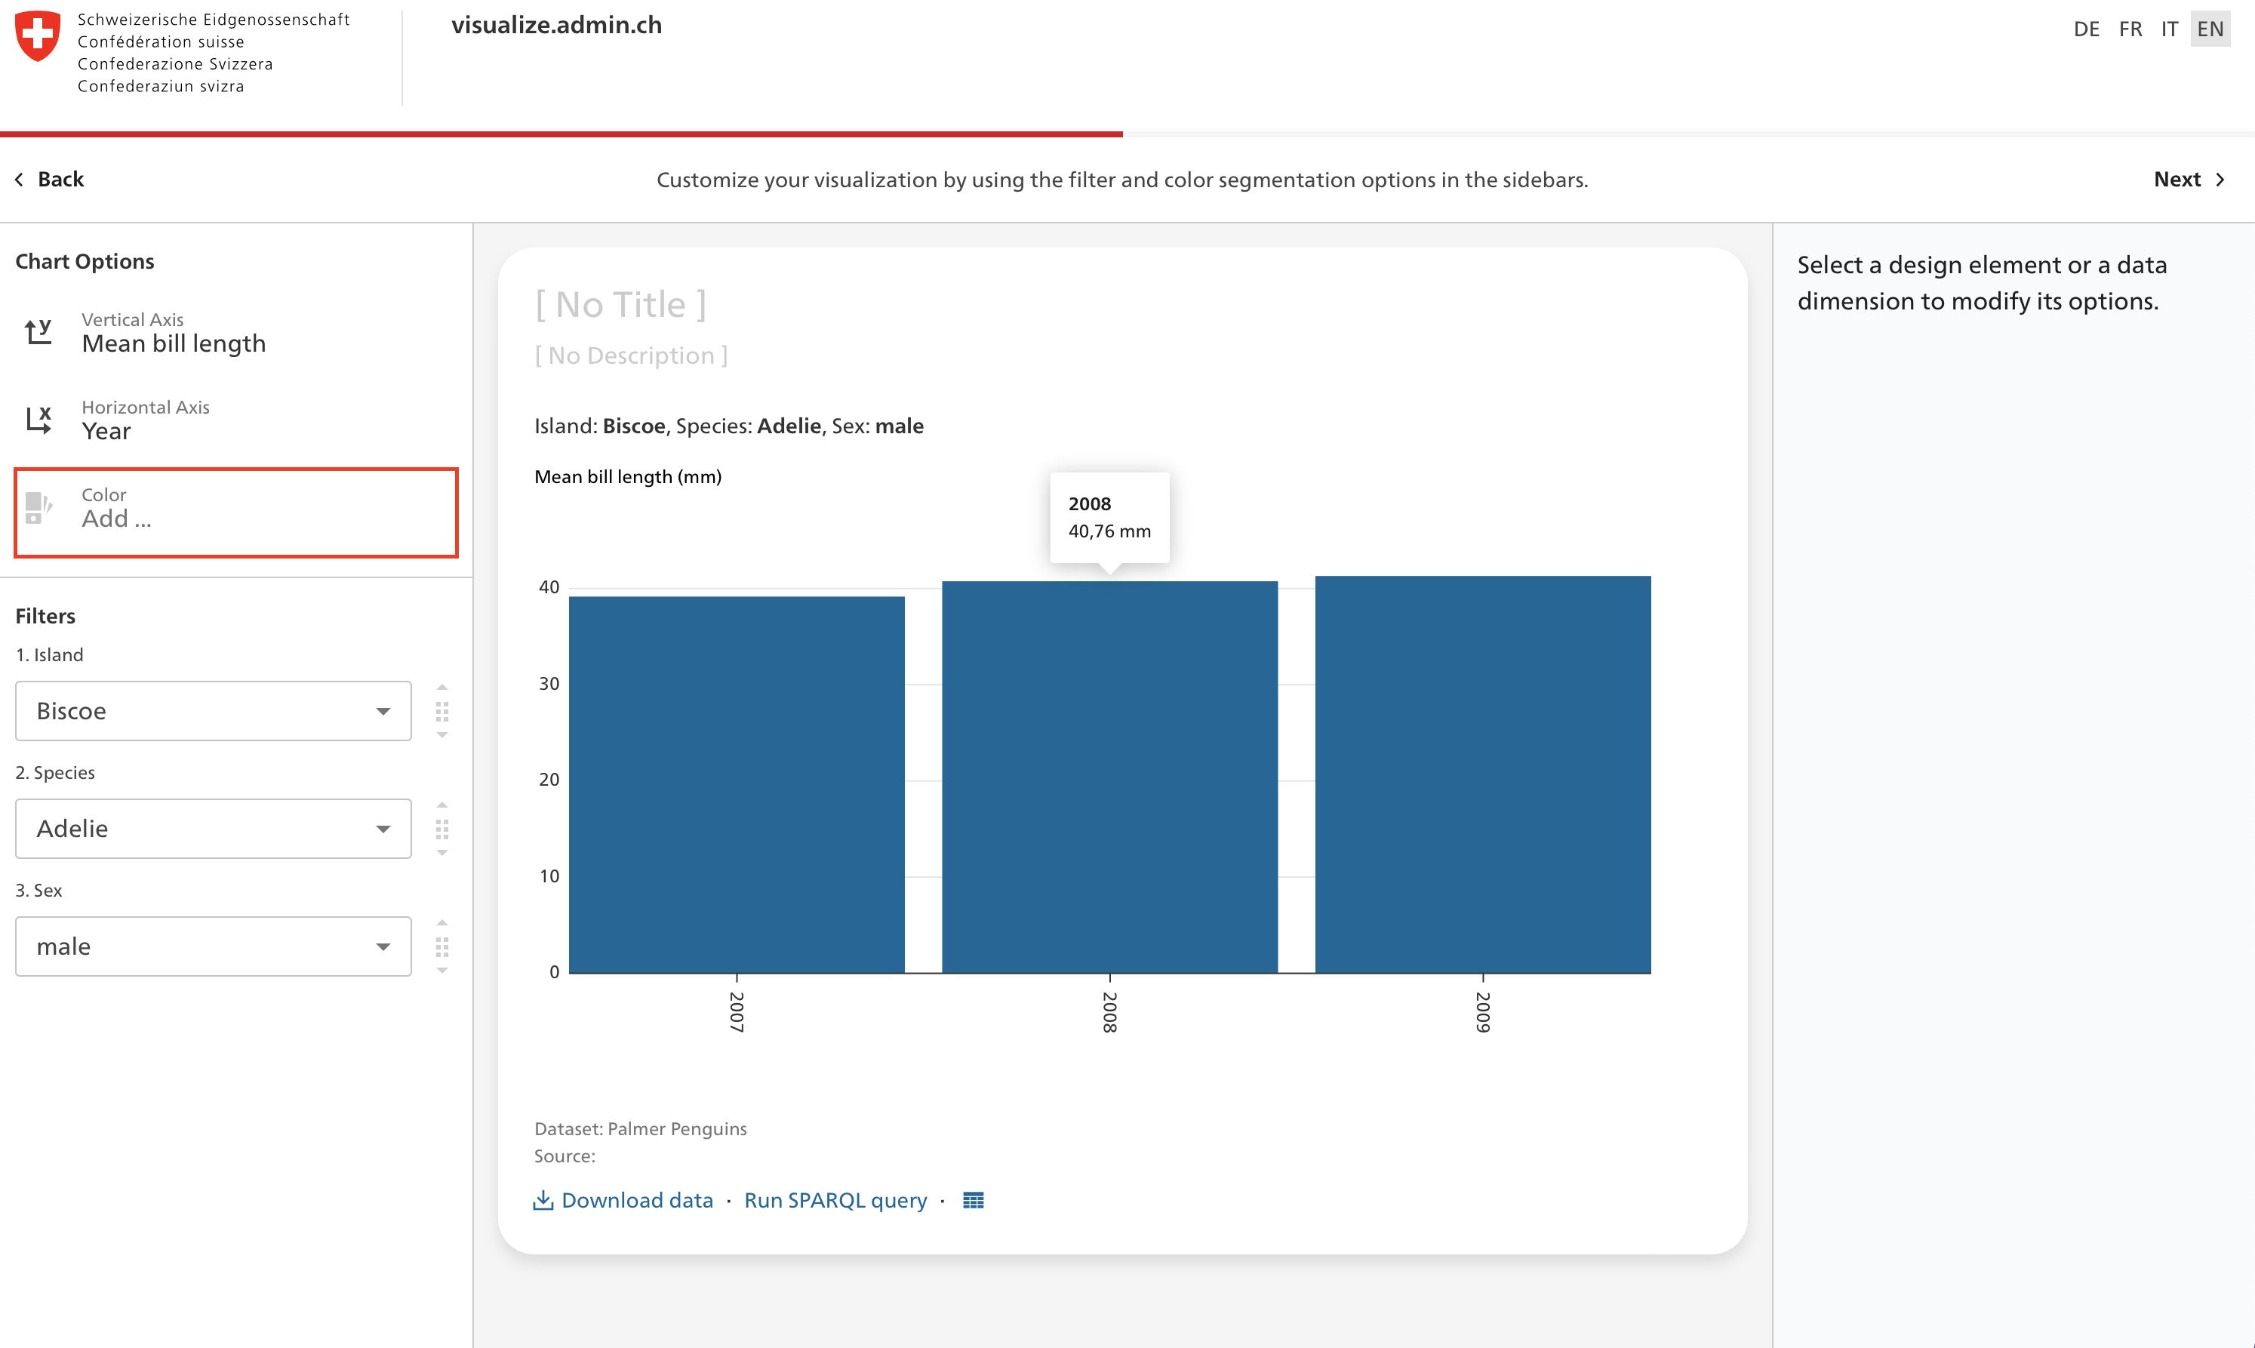
Task: Switch interface language to French
Action: click(2130, 28)
